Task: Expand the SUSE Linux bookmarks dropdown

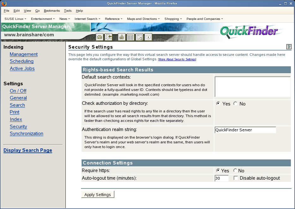Action: 15,19
